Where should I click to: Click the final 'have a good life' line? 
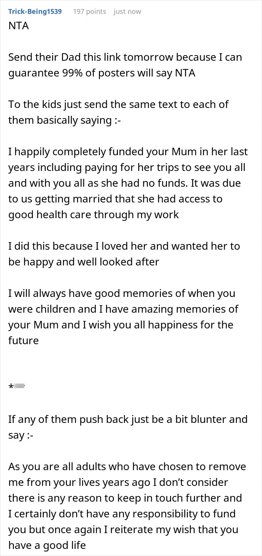point(47,546)
